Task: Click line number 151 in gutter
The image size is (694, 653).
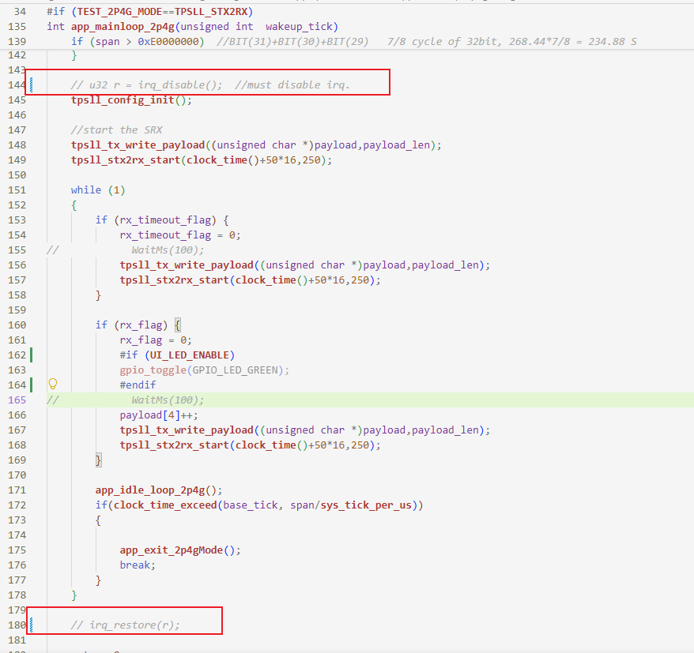Action: click(x=17, y=190)
